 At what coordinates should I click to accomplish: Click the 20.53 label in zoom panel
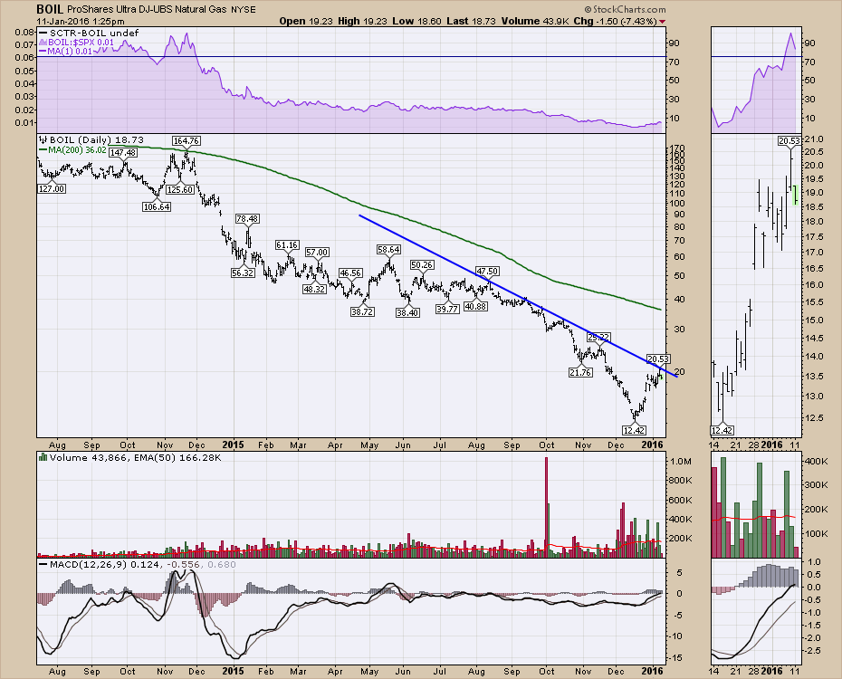[789, 140]
